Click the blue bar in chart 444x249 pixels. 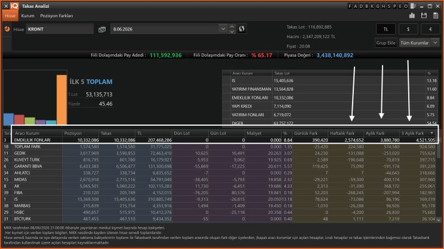[8, 119]
